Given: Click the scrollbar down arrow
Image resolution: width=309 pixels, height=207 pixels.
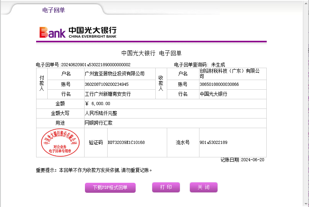Looking at the screenshot, I should coord(306,204).
